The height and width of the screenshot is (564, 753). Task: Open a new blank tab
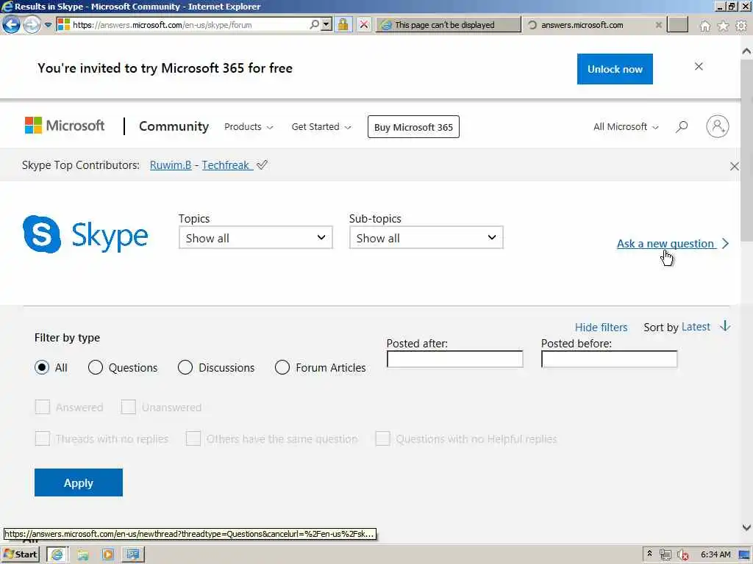tap(677, 24)
